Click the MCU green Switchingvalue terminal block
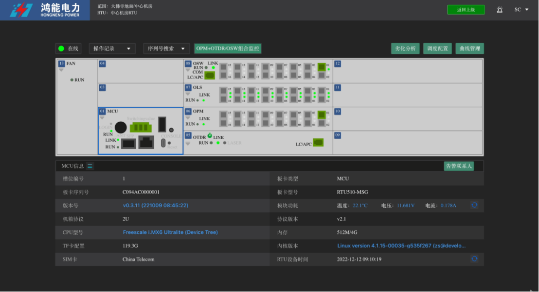The height and width of the screenshot is (292, 539). coord(140,127)
